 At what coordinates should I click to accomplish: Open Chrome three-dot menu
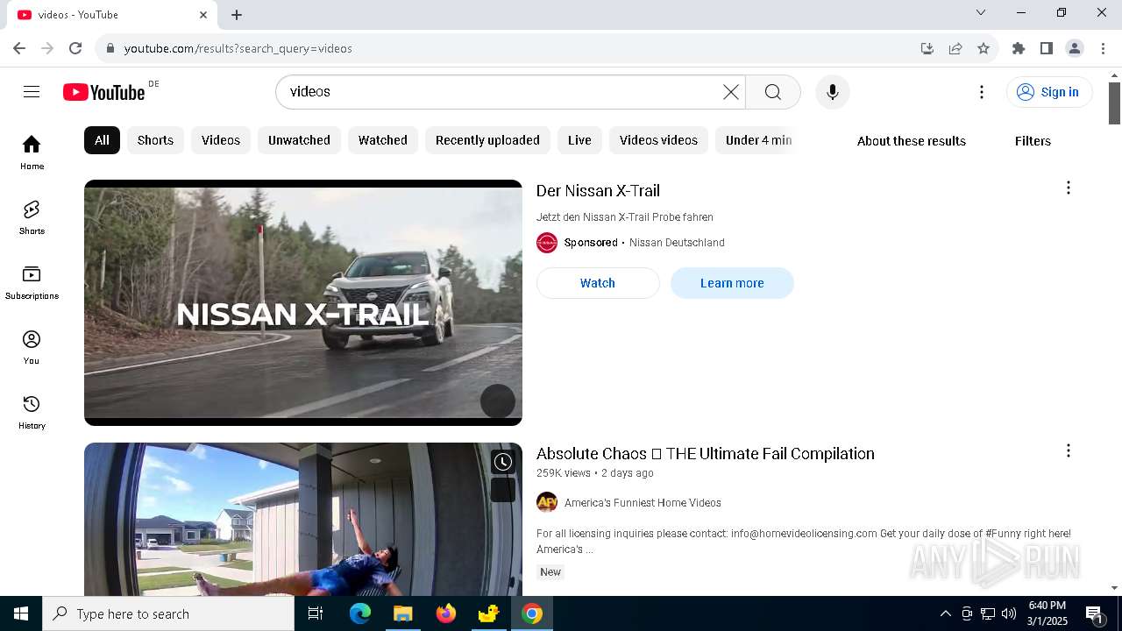point(1103,48)
